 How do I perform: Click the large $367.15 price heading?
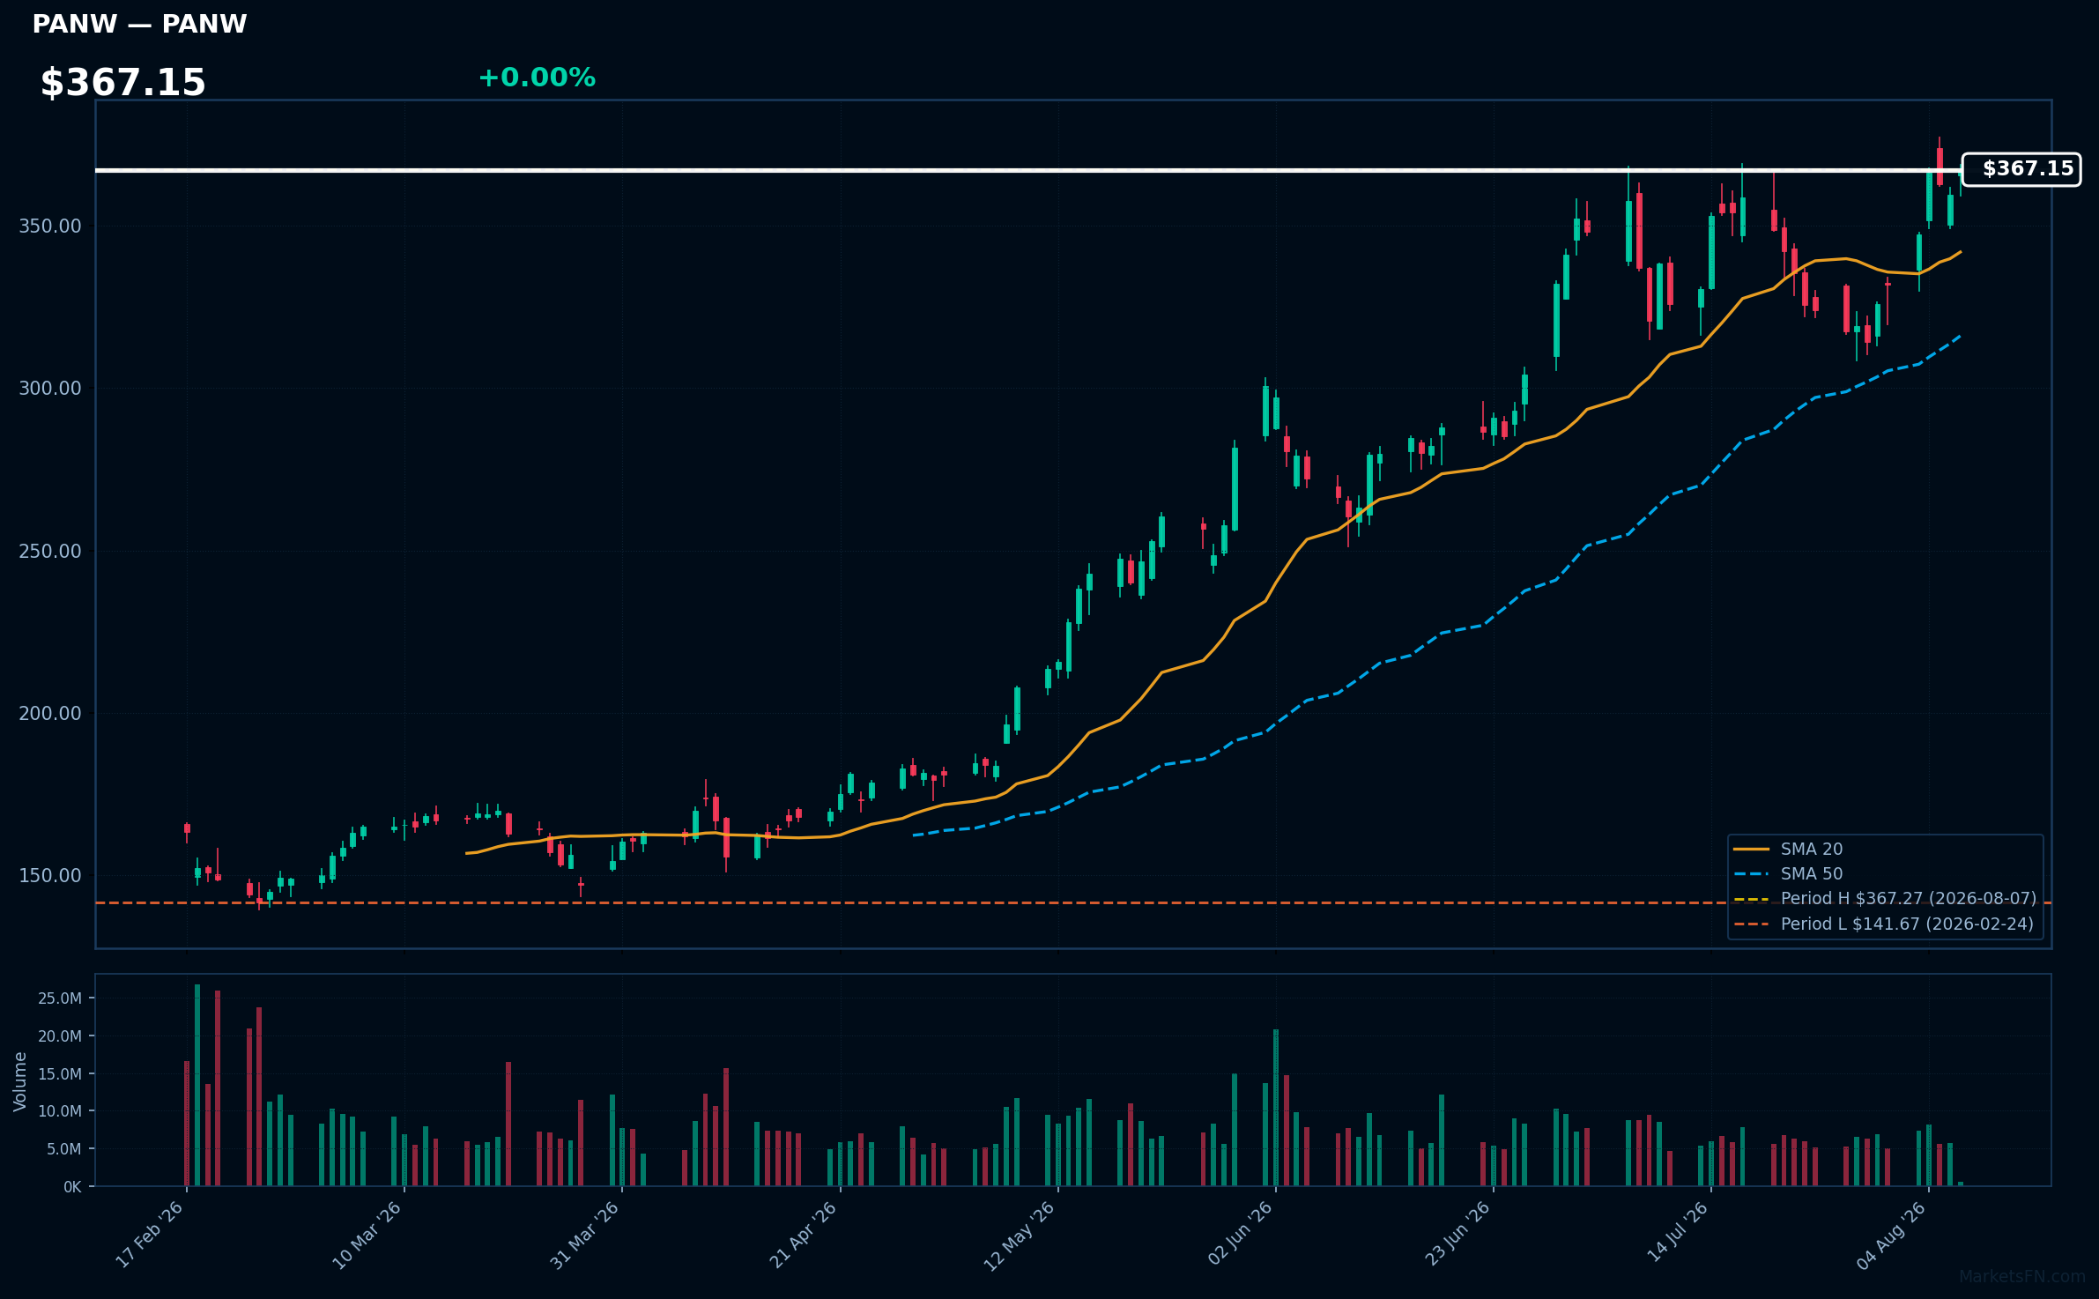point(122,83)
